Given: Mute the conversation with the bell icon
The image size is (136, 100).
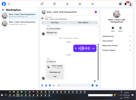Looking at the screenshot, I should pyautogui.click(x=113, y=28).
